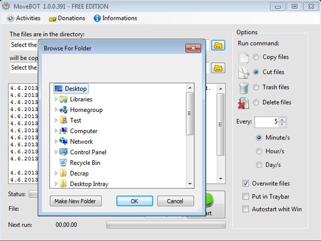Screen dimensions: 321x241
Task: Select the Trash files radio button
Action: point(256,88)
